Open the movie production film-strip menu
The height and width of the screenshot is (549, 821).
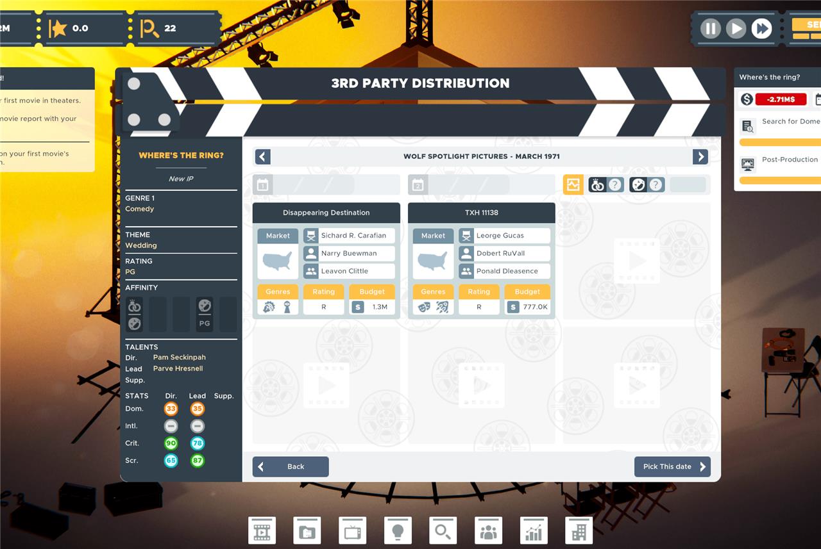click(262, 531)
